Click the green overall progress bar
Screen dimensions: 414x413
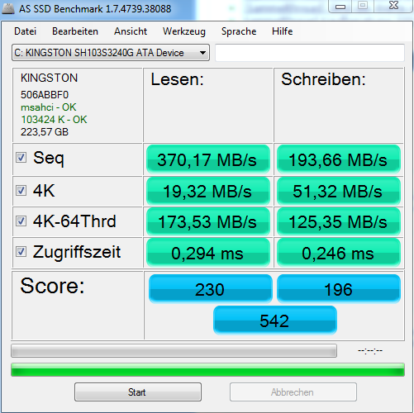pos(207,370)
